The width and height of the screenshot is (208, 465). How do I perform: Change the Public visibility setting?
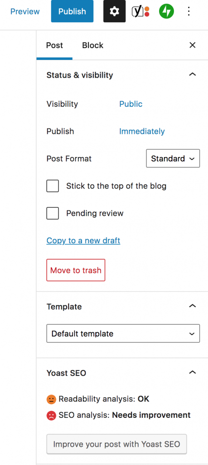pos(131,104)
